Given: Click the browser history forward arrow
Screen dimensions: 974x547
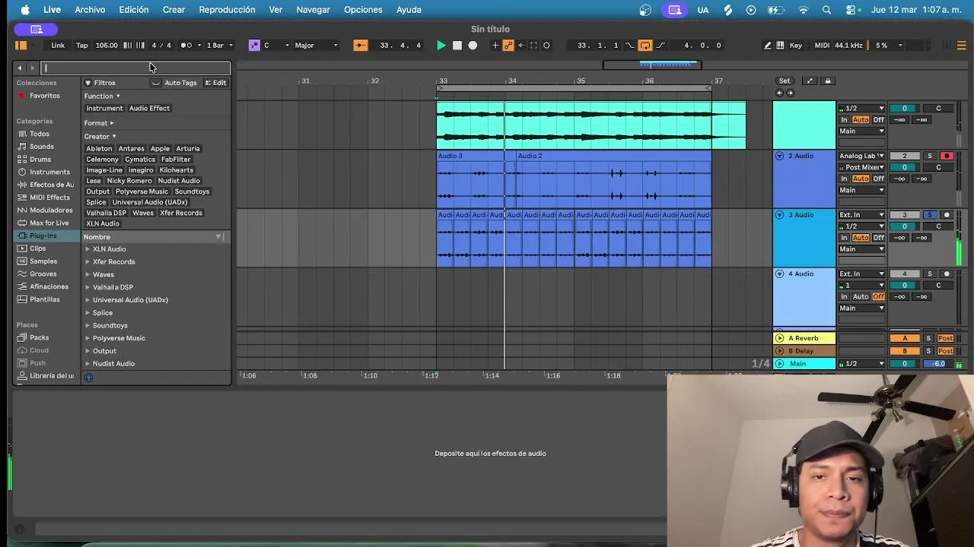Looking at the screenshot, I should [x=32, y=68].
